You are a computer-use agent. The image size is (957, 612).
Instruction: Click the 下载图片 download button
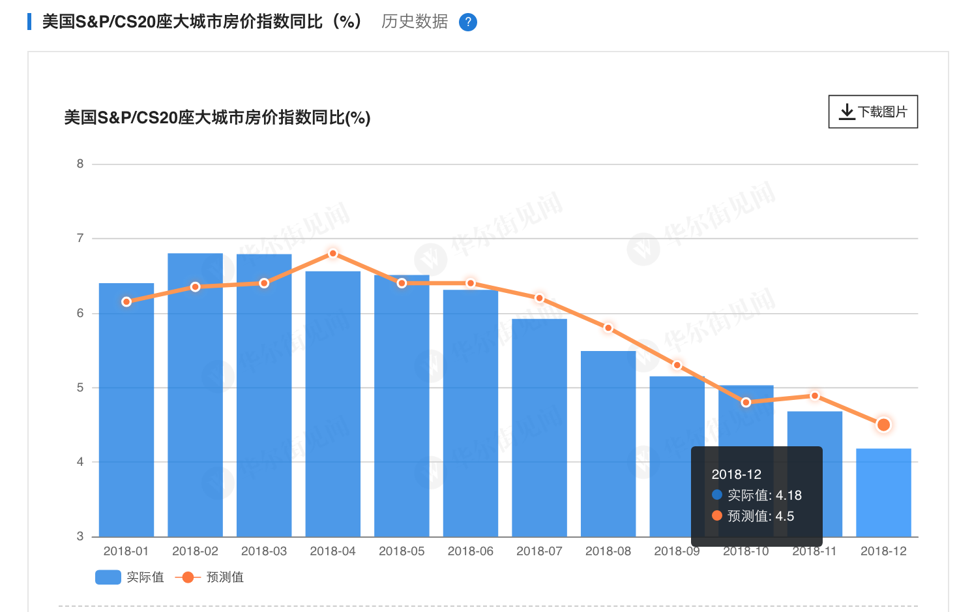pyautogui.click(x=873, y=112)
